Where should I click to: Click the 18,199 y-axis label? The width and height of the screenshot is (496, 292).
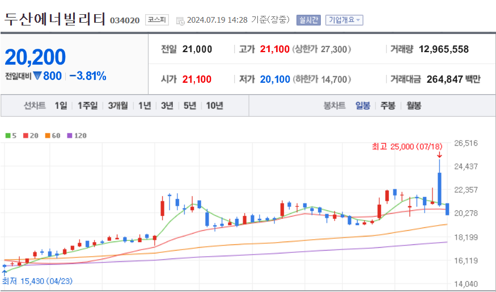tap(466, 237)
